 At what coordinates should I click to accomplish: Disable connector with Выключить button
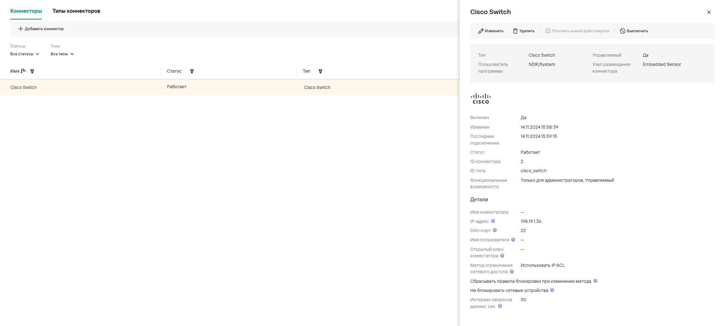[x=634, y=31]
